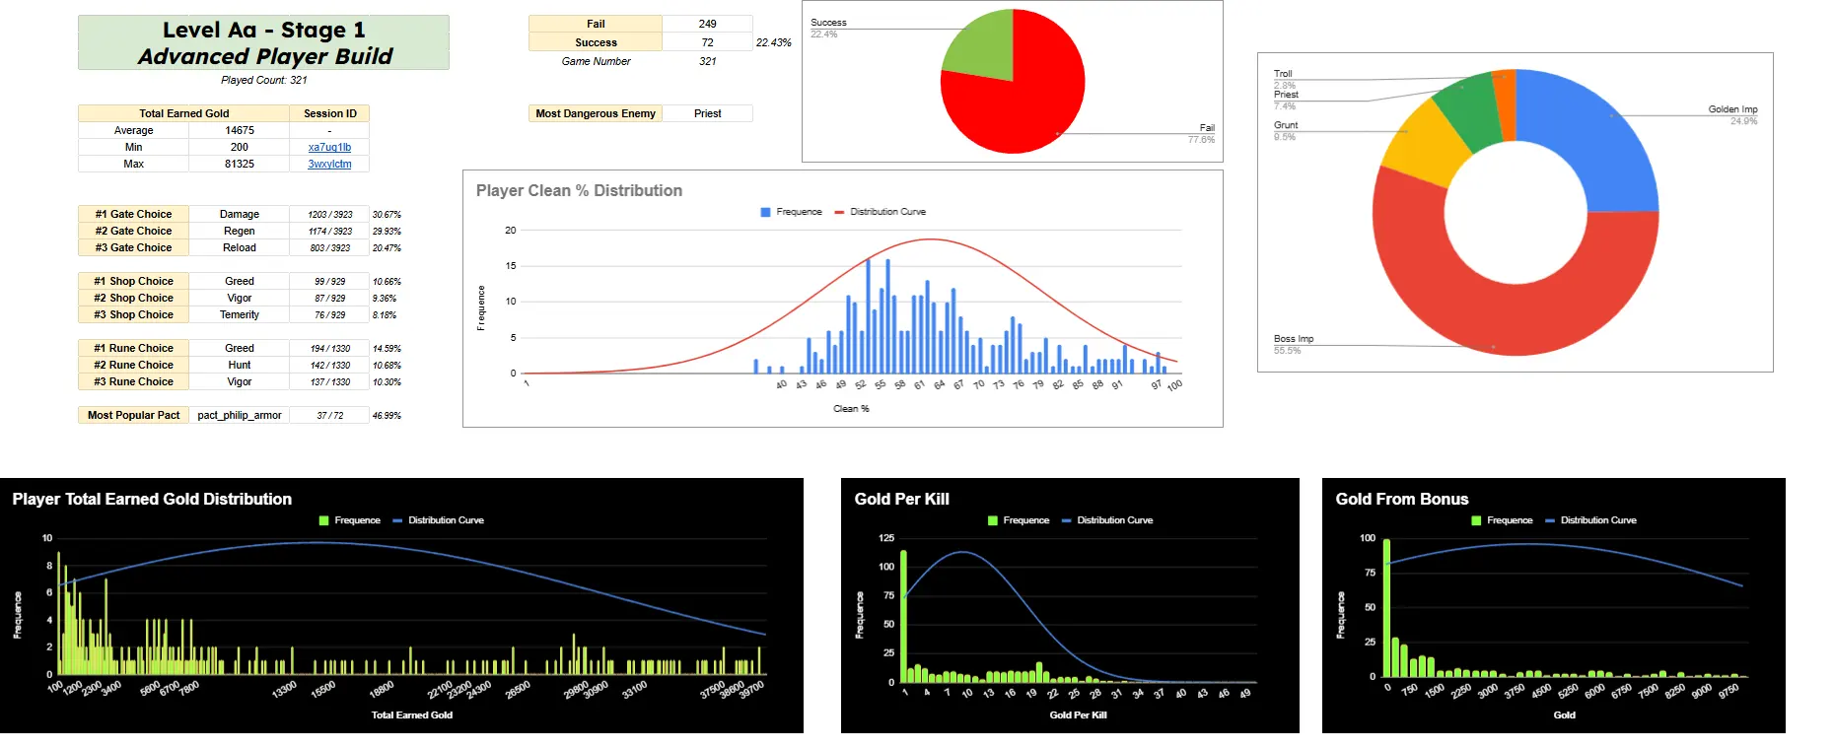Click blue Frequence legend swatch in Clean % chart
Image resolution: width=1834 pixels, height=749 pixels.
coord(765,212)
